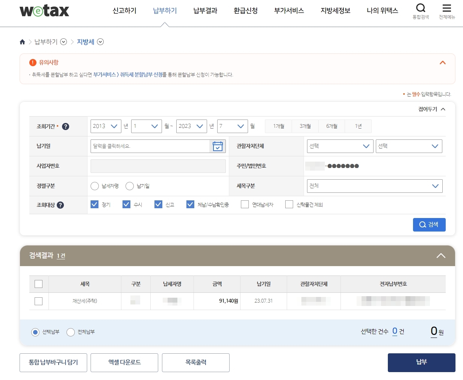Open the 나의 위택스 menu
The image size is (463, 380).
pos(383,11)
